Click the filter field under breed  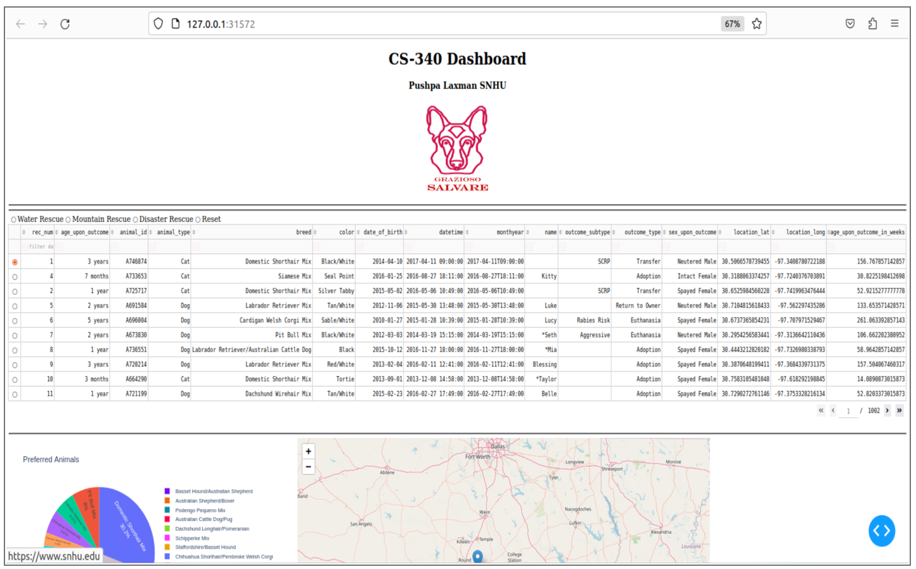(x=252, y=246)
